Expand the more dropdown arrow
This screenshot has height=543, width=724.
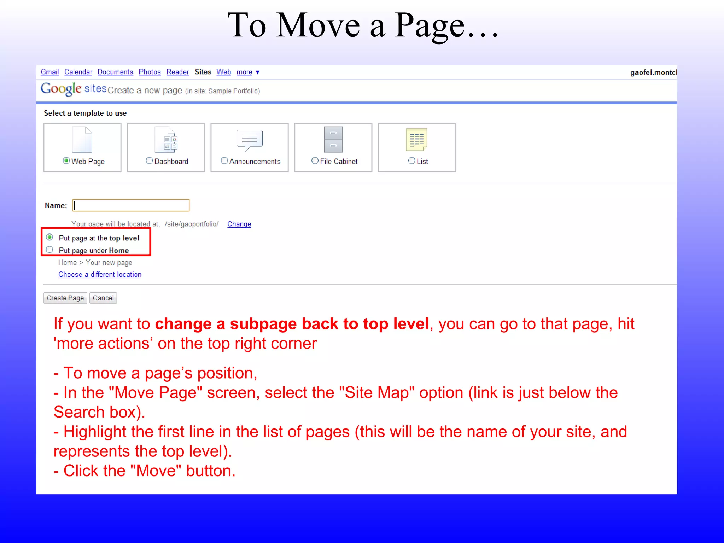pos(258,72)
